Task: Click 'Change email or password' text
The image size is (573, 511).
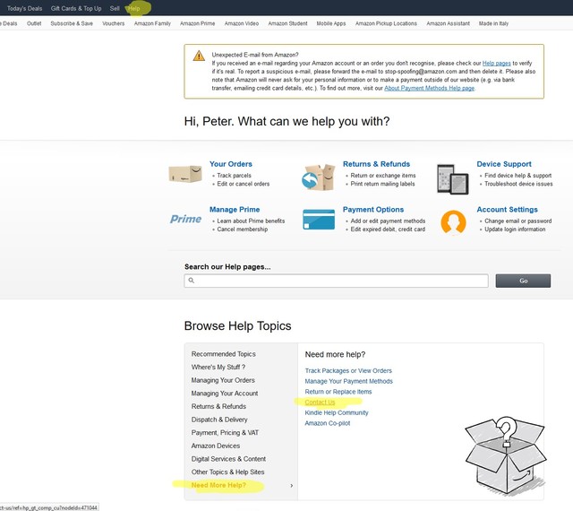Action: [517, 221]
